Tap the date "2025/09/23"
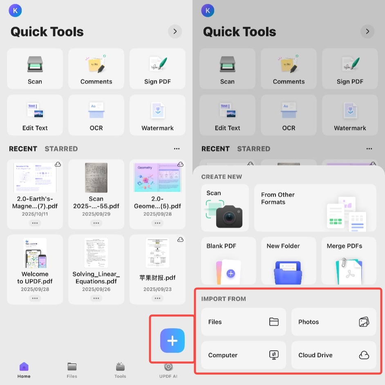The image size is (385, 385). (157, 289)
